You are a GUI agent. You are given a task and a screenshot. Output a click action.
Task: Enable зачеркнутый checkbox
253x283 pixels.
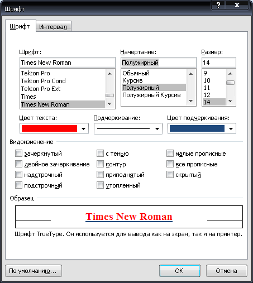pos(18,154)
